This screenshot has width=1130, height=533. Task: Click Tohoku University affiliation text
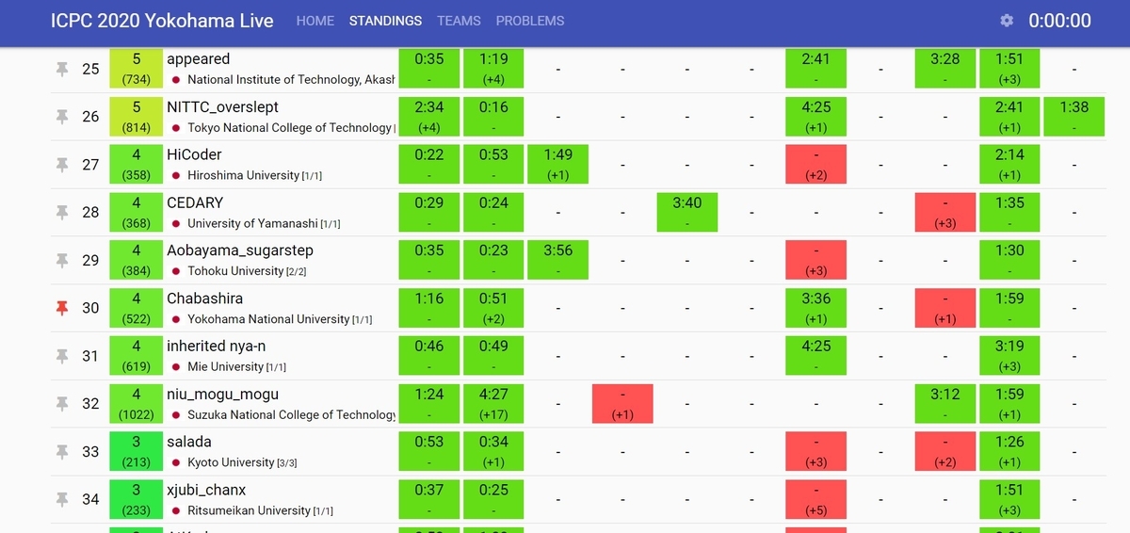pyautogui.click(x=235, y=272)
